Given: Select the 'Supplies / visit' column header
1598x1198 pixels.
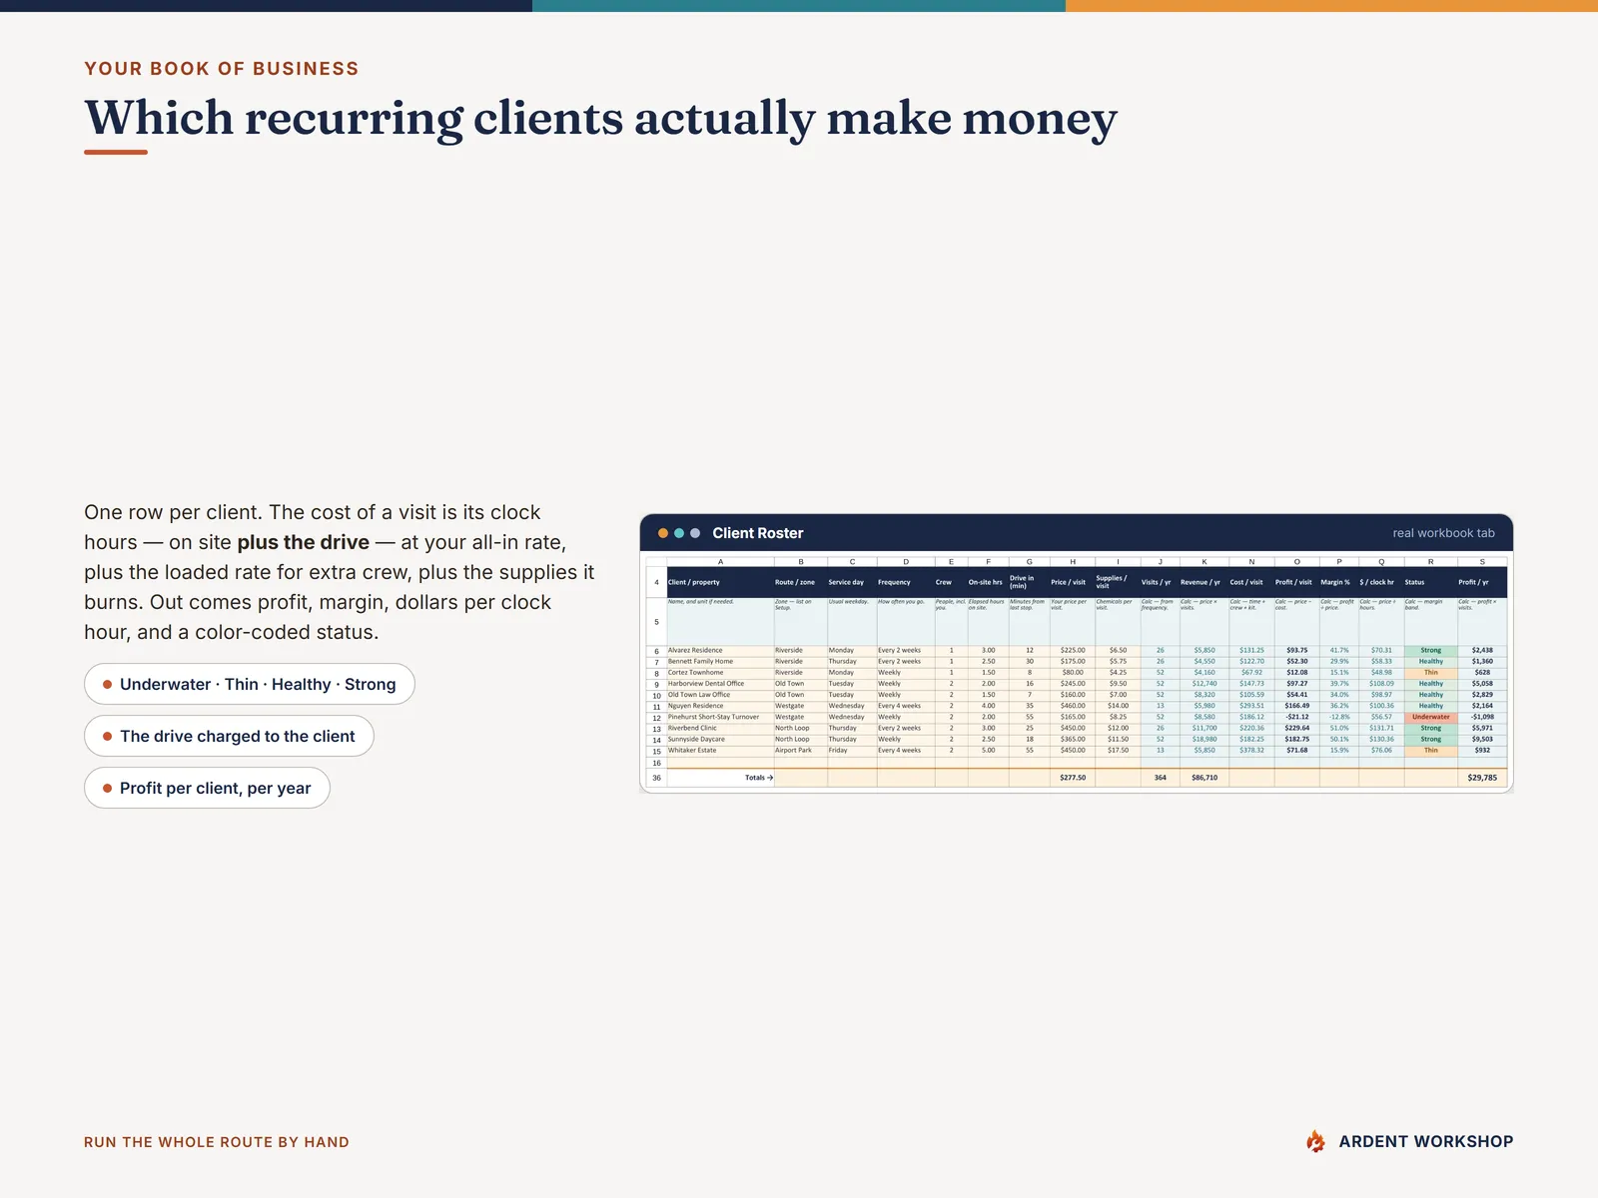Looking at the screenshot, I should (x=1117, y=582).
